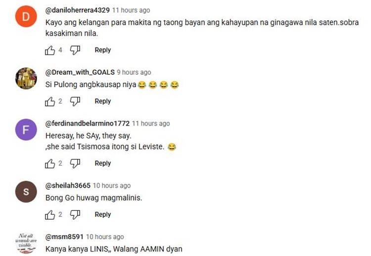Image resolution: width=371 pixels, height=256 pixels.
Task: Dislike the comment by @sheilah3665
Action: pos(75,214)
